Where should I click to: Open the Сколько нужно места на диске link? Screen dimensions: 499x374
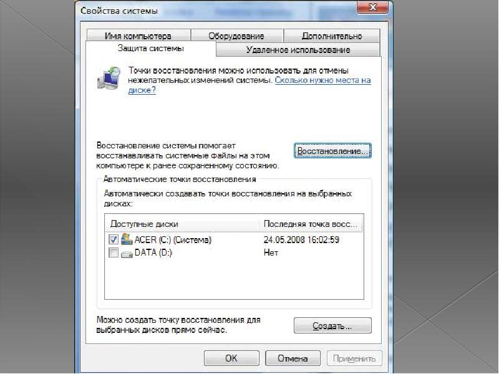pyautogui.click(x=249, y=85)
